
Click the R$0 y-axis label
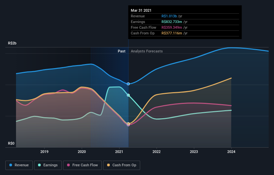click(x=11, y=143)
